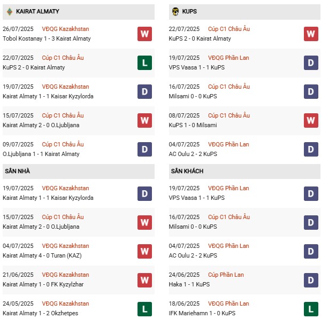Open Cúp Phần Lan link dated 24/06/2025

226,275
